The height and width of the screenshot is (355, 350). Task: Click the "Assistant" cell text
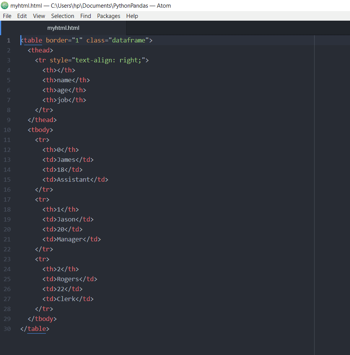[x=73, y=180]
